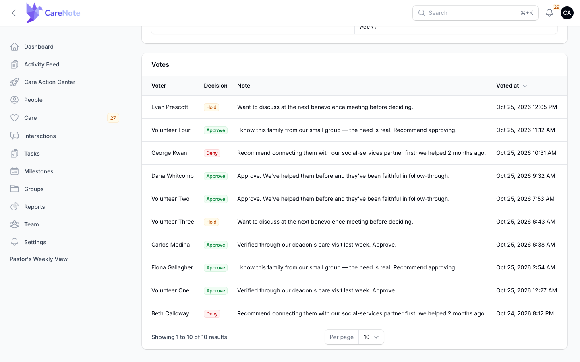
Task: Go to the Interactions menu item
Action: (x=40, y=136)
